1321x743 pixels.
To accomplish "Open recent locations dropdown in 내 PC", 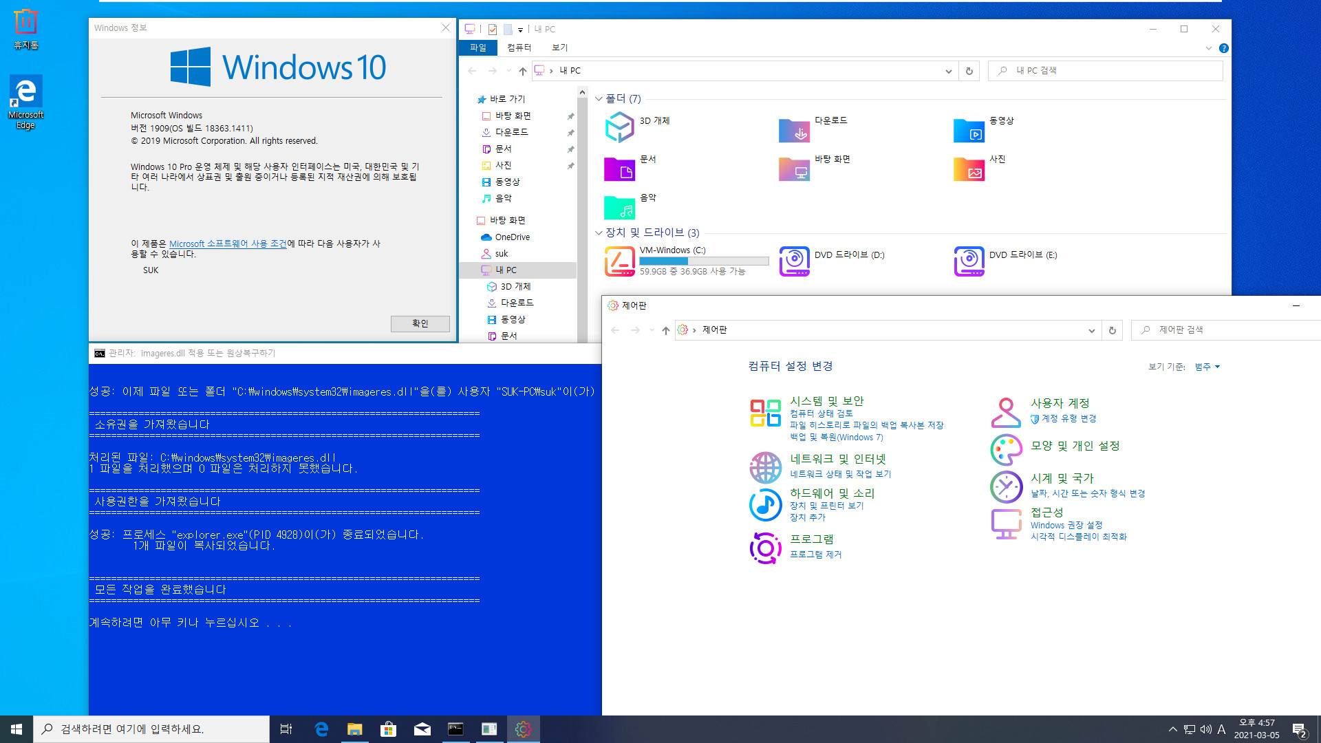I will 508,71.
